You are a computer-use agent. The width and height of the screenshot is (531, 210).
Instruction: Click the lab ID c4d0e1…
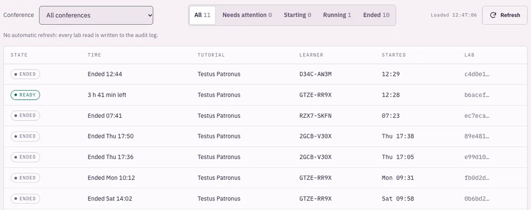pyautogui.click(x=477, y=74)
